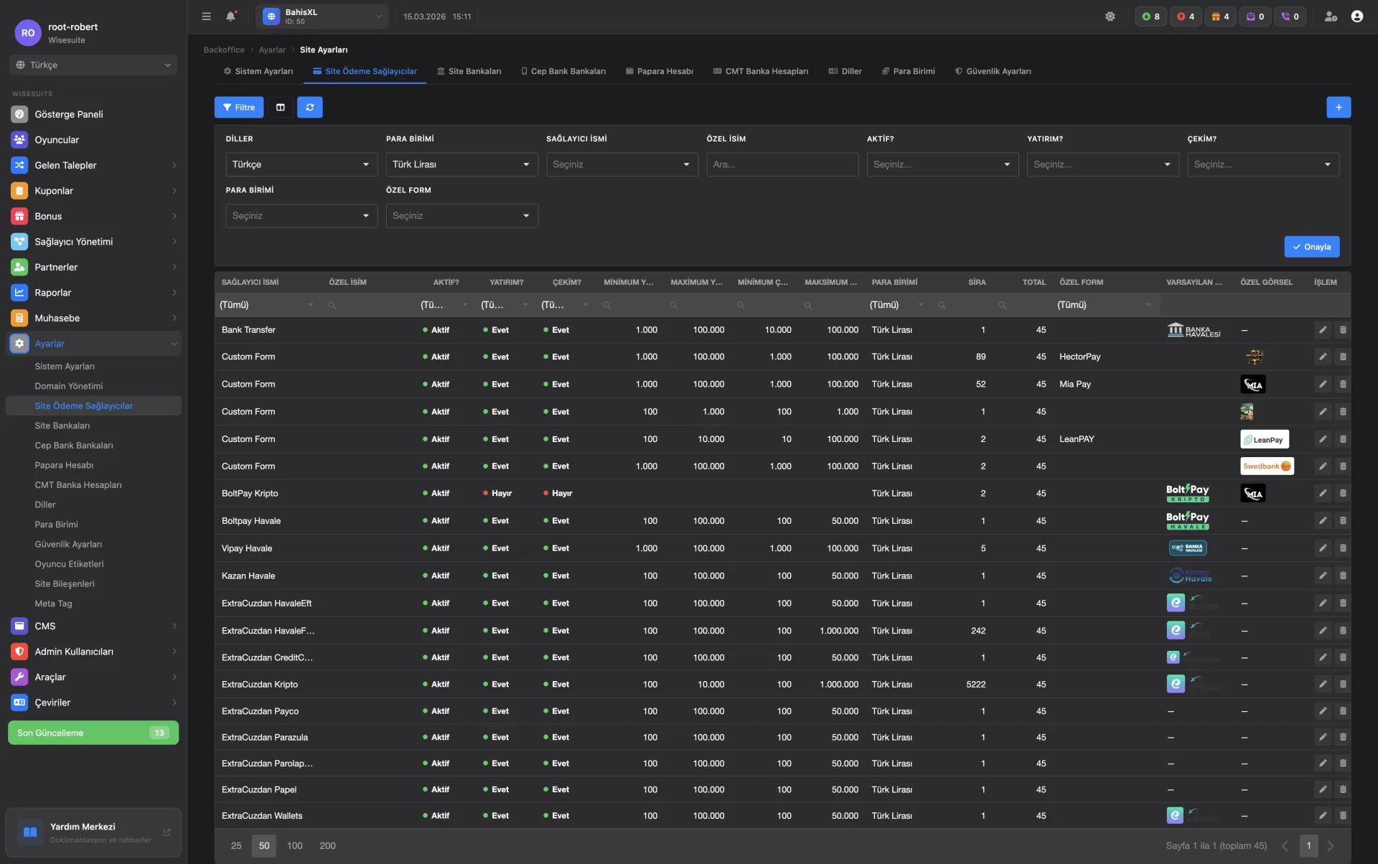
Task: Select 100 rows per page
Action: (x=294, y=846)
